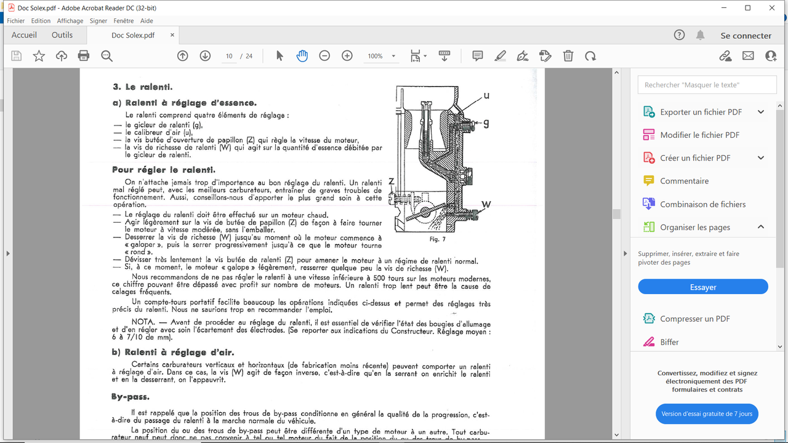Open the Help question mark icon
The image size is (788, 443).
coord(679,35)
